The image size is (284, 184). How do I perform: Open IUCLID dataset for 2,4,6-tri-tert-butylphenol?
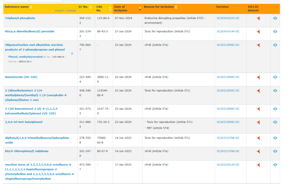click(258, 122)
